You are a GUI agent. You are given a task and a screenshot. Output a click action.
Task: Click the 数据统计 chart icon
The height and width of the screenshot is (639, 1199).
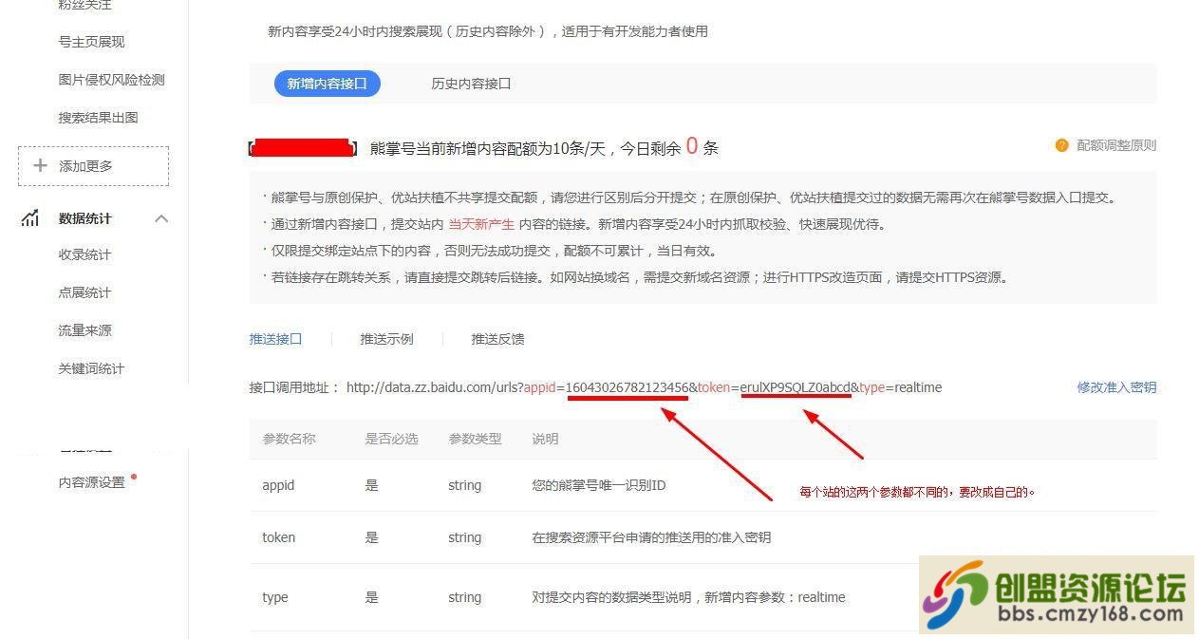pos(30,218)
